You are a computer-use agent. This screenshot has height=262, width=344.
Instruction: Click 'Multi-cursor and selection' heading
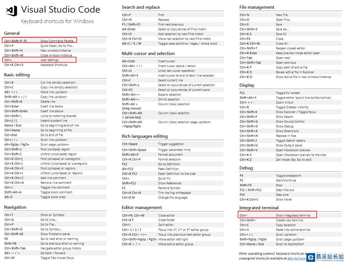148,54
